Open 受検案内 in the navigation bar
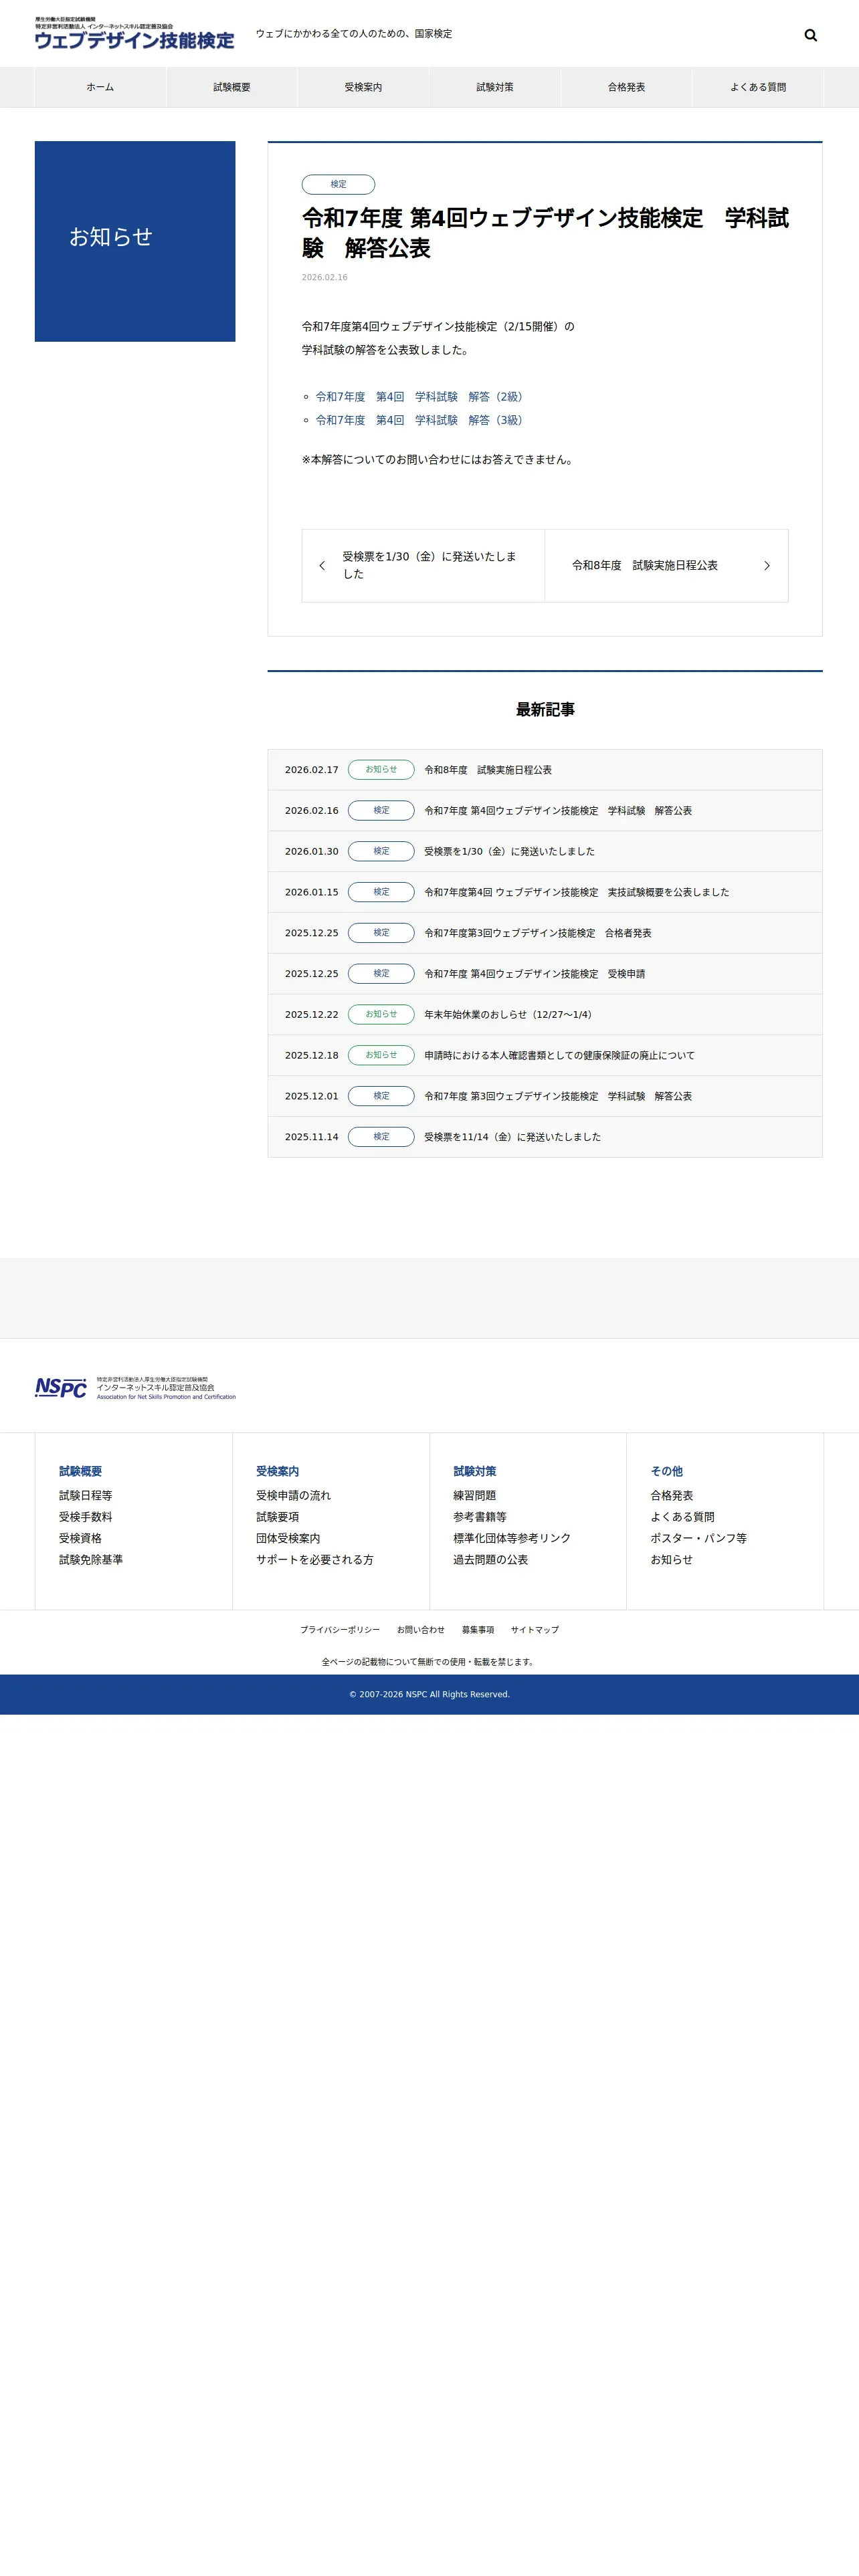 pos(363,87)
